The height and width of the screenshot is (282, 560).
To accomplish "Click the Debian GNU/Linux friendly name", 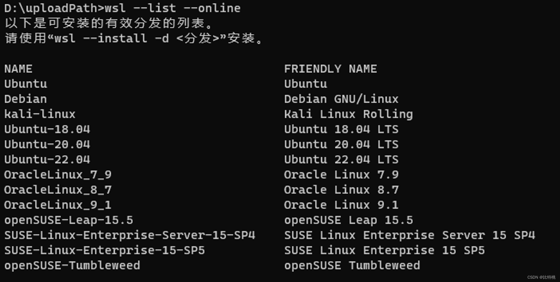I will [x=341, y=99].
